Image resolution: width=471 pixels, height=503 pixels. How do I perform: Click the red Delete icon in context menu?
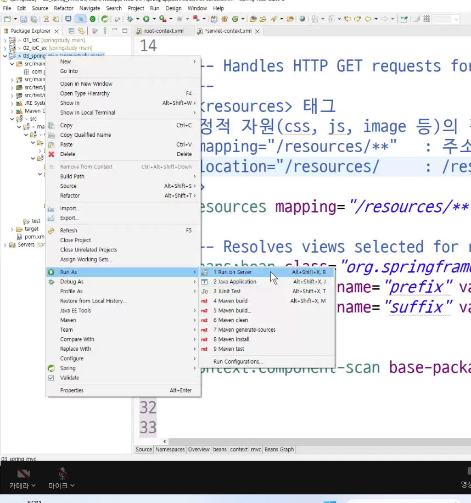click(51, 154)
